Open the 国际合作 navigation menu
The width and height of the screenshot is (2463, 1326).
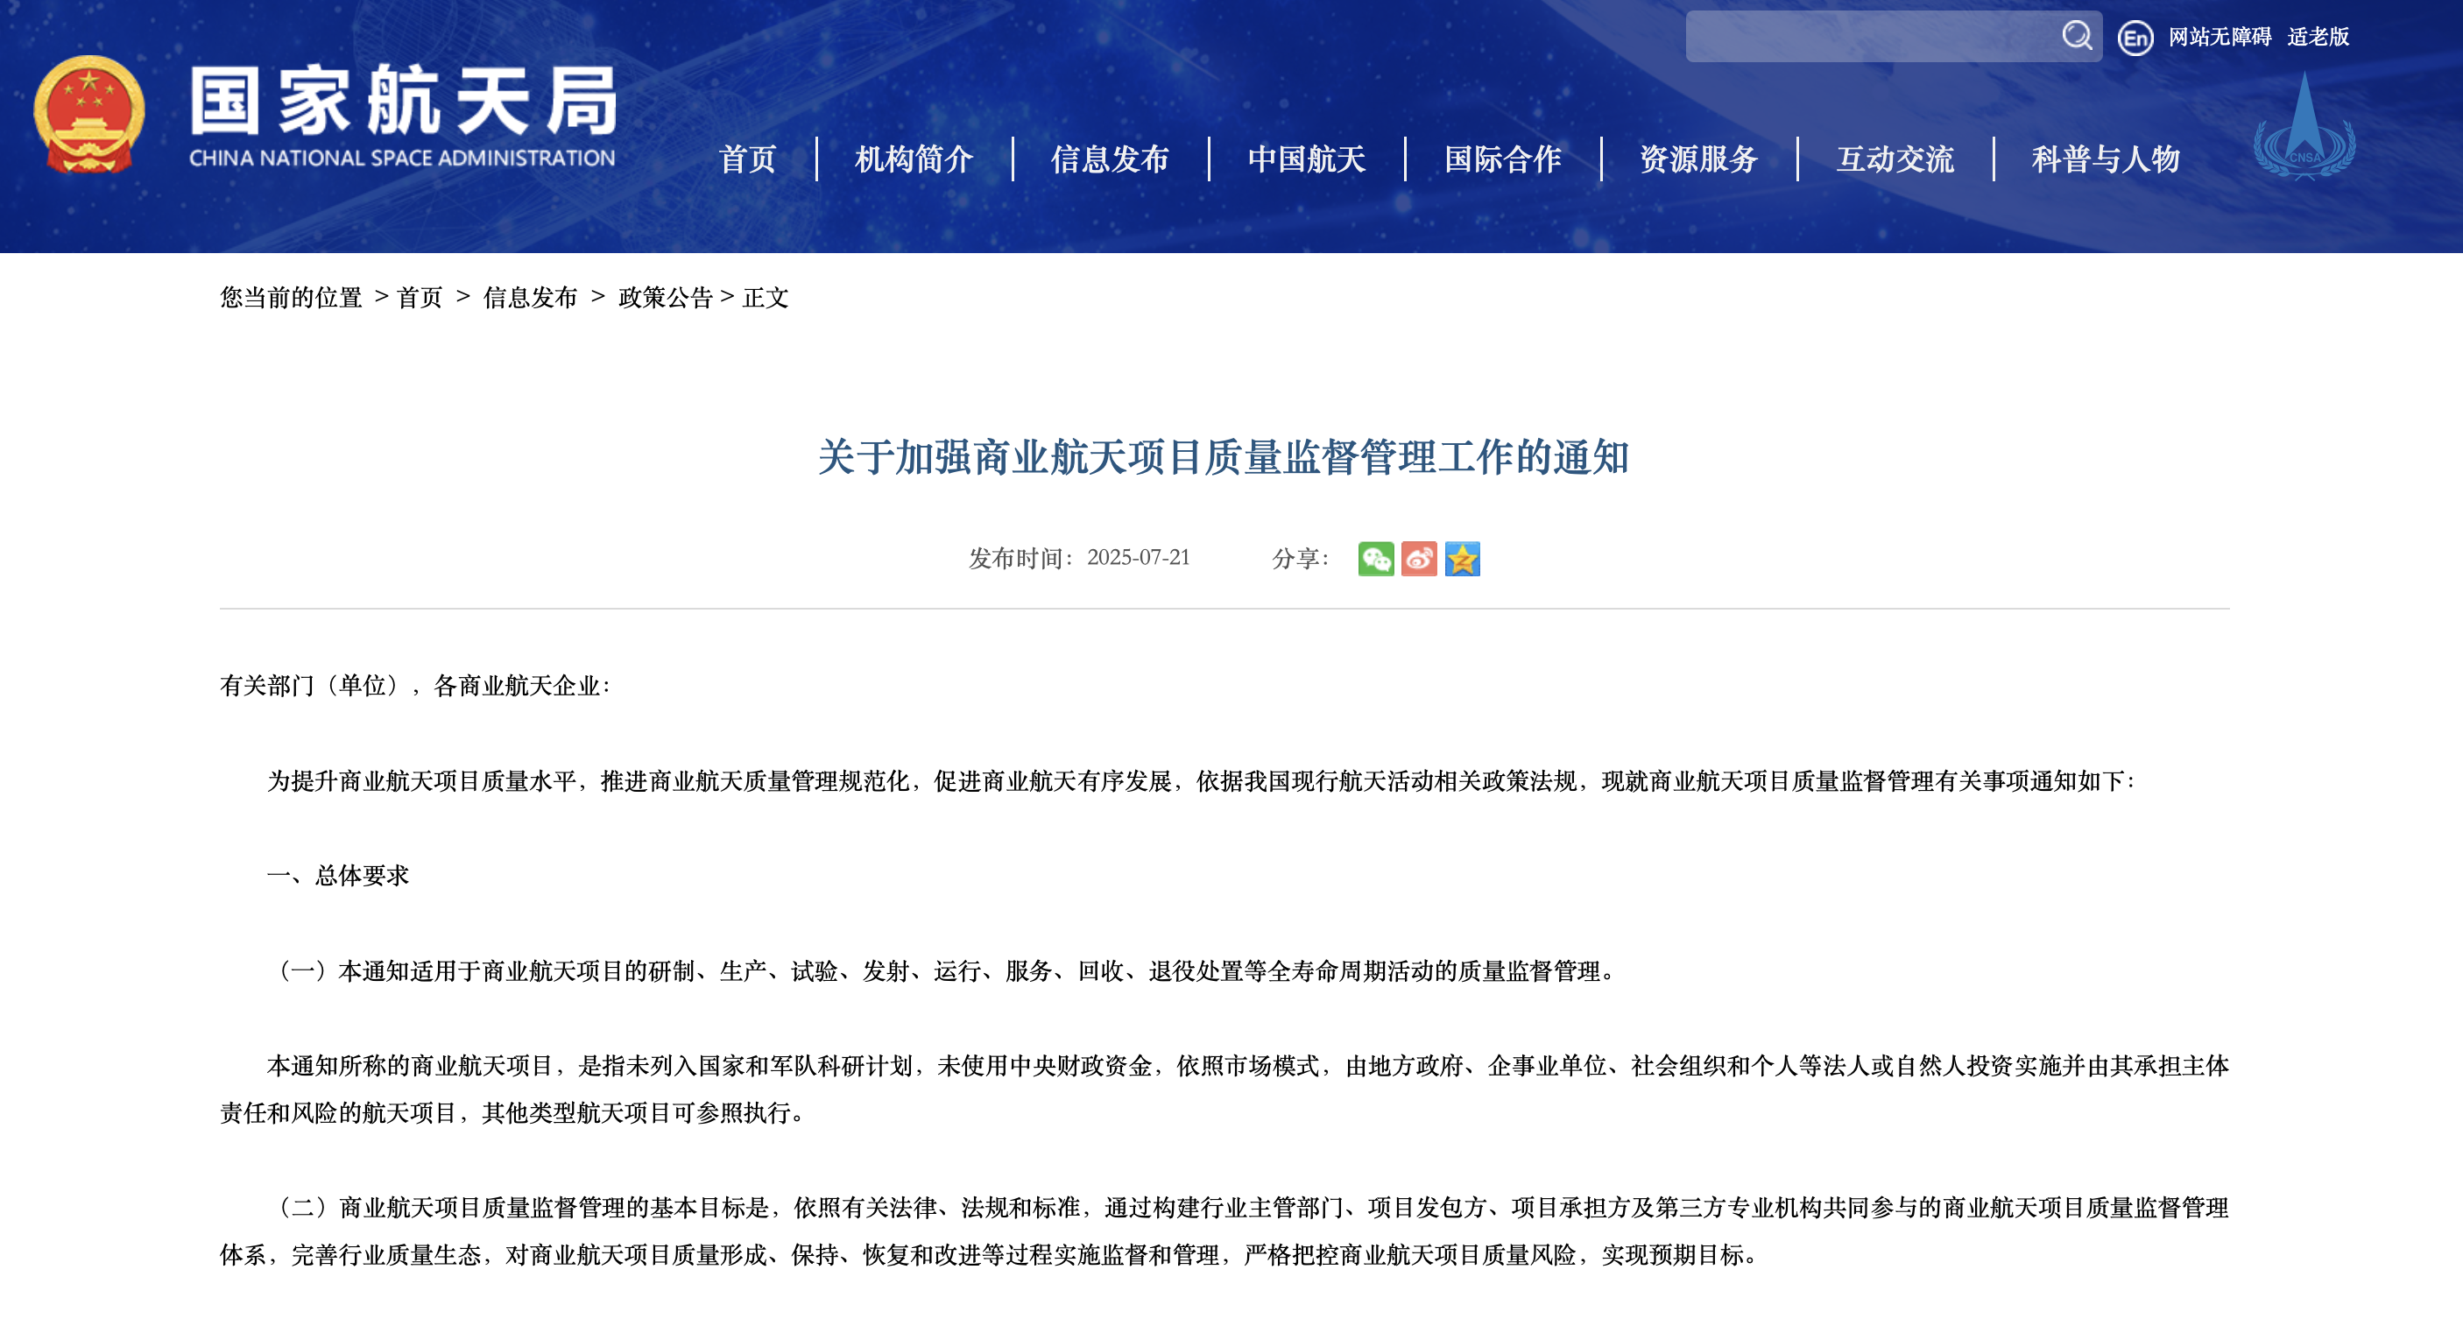pyautogui.click(x=1502, y=159)
